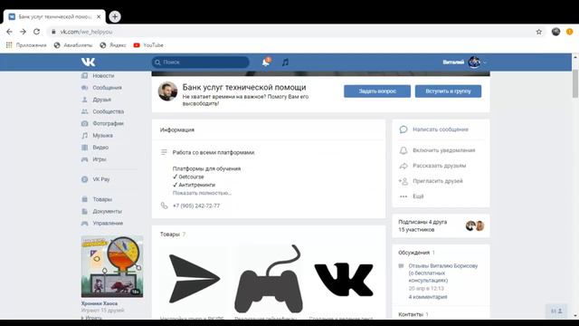Open Отзывы Виталию Борисову discussion
Screen dimensions: 579x326
442,273
